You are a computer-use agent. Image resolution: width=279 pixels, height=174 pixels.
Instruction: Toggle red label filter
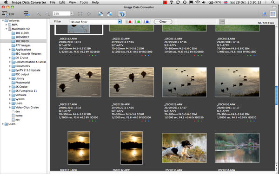coord(129,22)
